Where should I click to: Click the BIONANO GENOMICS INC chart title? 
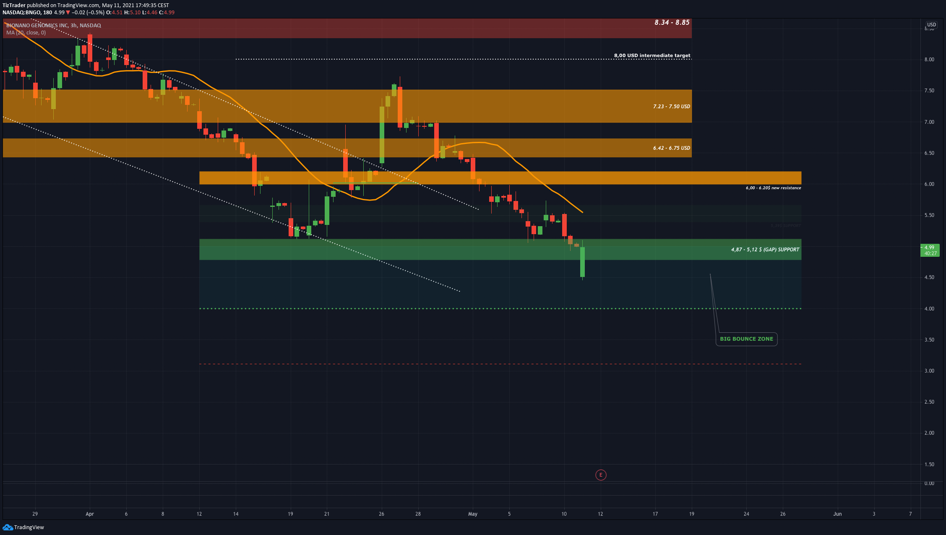pyautogui.click(x=54, y=26)
